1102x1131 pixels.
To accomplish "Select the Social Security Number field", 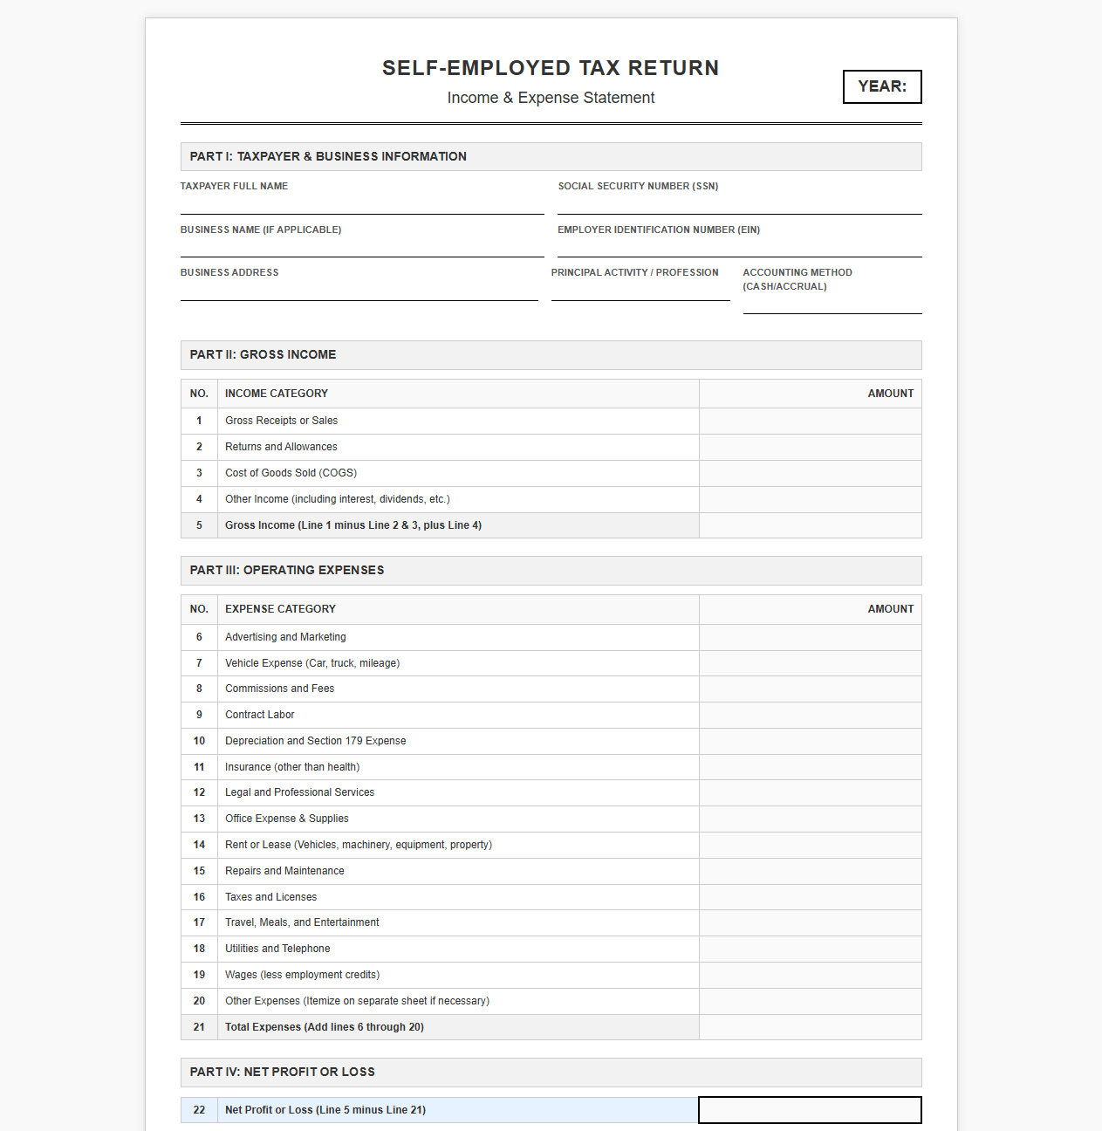I will click(x=740, y=204).
